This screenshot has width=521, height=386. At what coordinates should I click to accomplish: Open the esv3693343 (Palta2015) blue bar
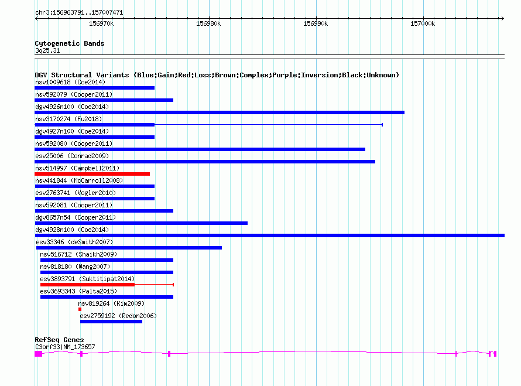(107, 297)
